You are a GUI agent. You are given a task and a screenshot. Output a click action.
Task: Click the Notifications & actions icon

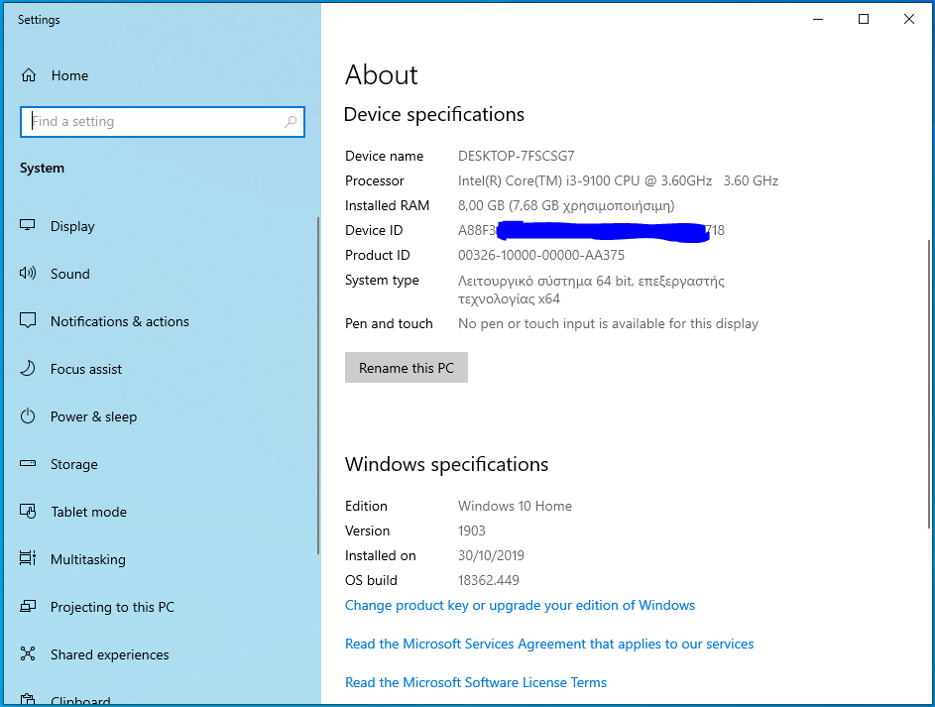pos(28,320)
